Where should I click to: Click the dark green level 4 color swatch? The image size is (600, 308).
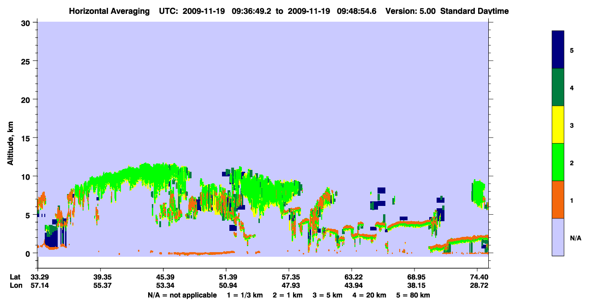click(558, 87)
